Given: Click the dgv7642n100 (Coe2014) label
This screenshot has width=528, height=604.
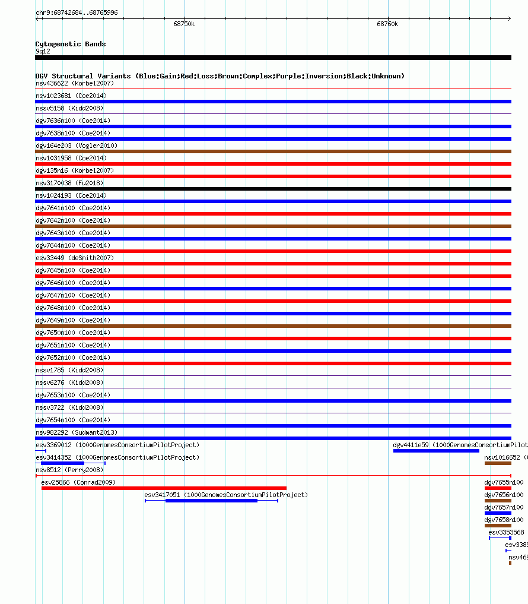Looking at the screenshot, I should point(73,220).
